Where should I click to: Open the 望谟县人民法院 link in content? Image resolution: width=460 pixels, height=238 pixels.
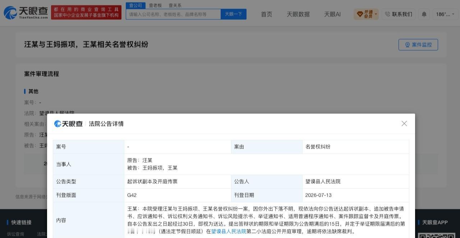(229, 232)
